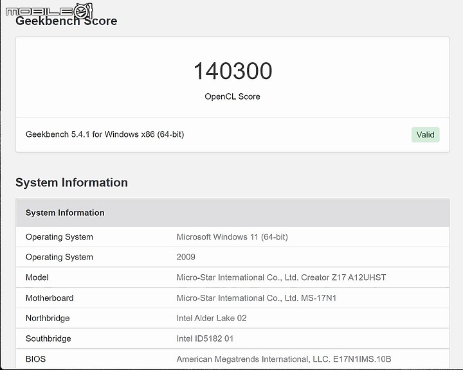463x370 pixels.
Task: Select the Intel ID5182 01 value
Action: tap(205, 339)
